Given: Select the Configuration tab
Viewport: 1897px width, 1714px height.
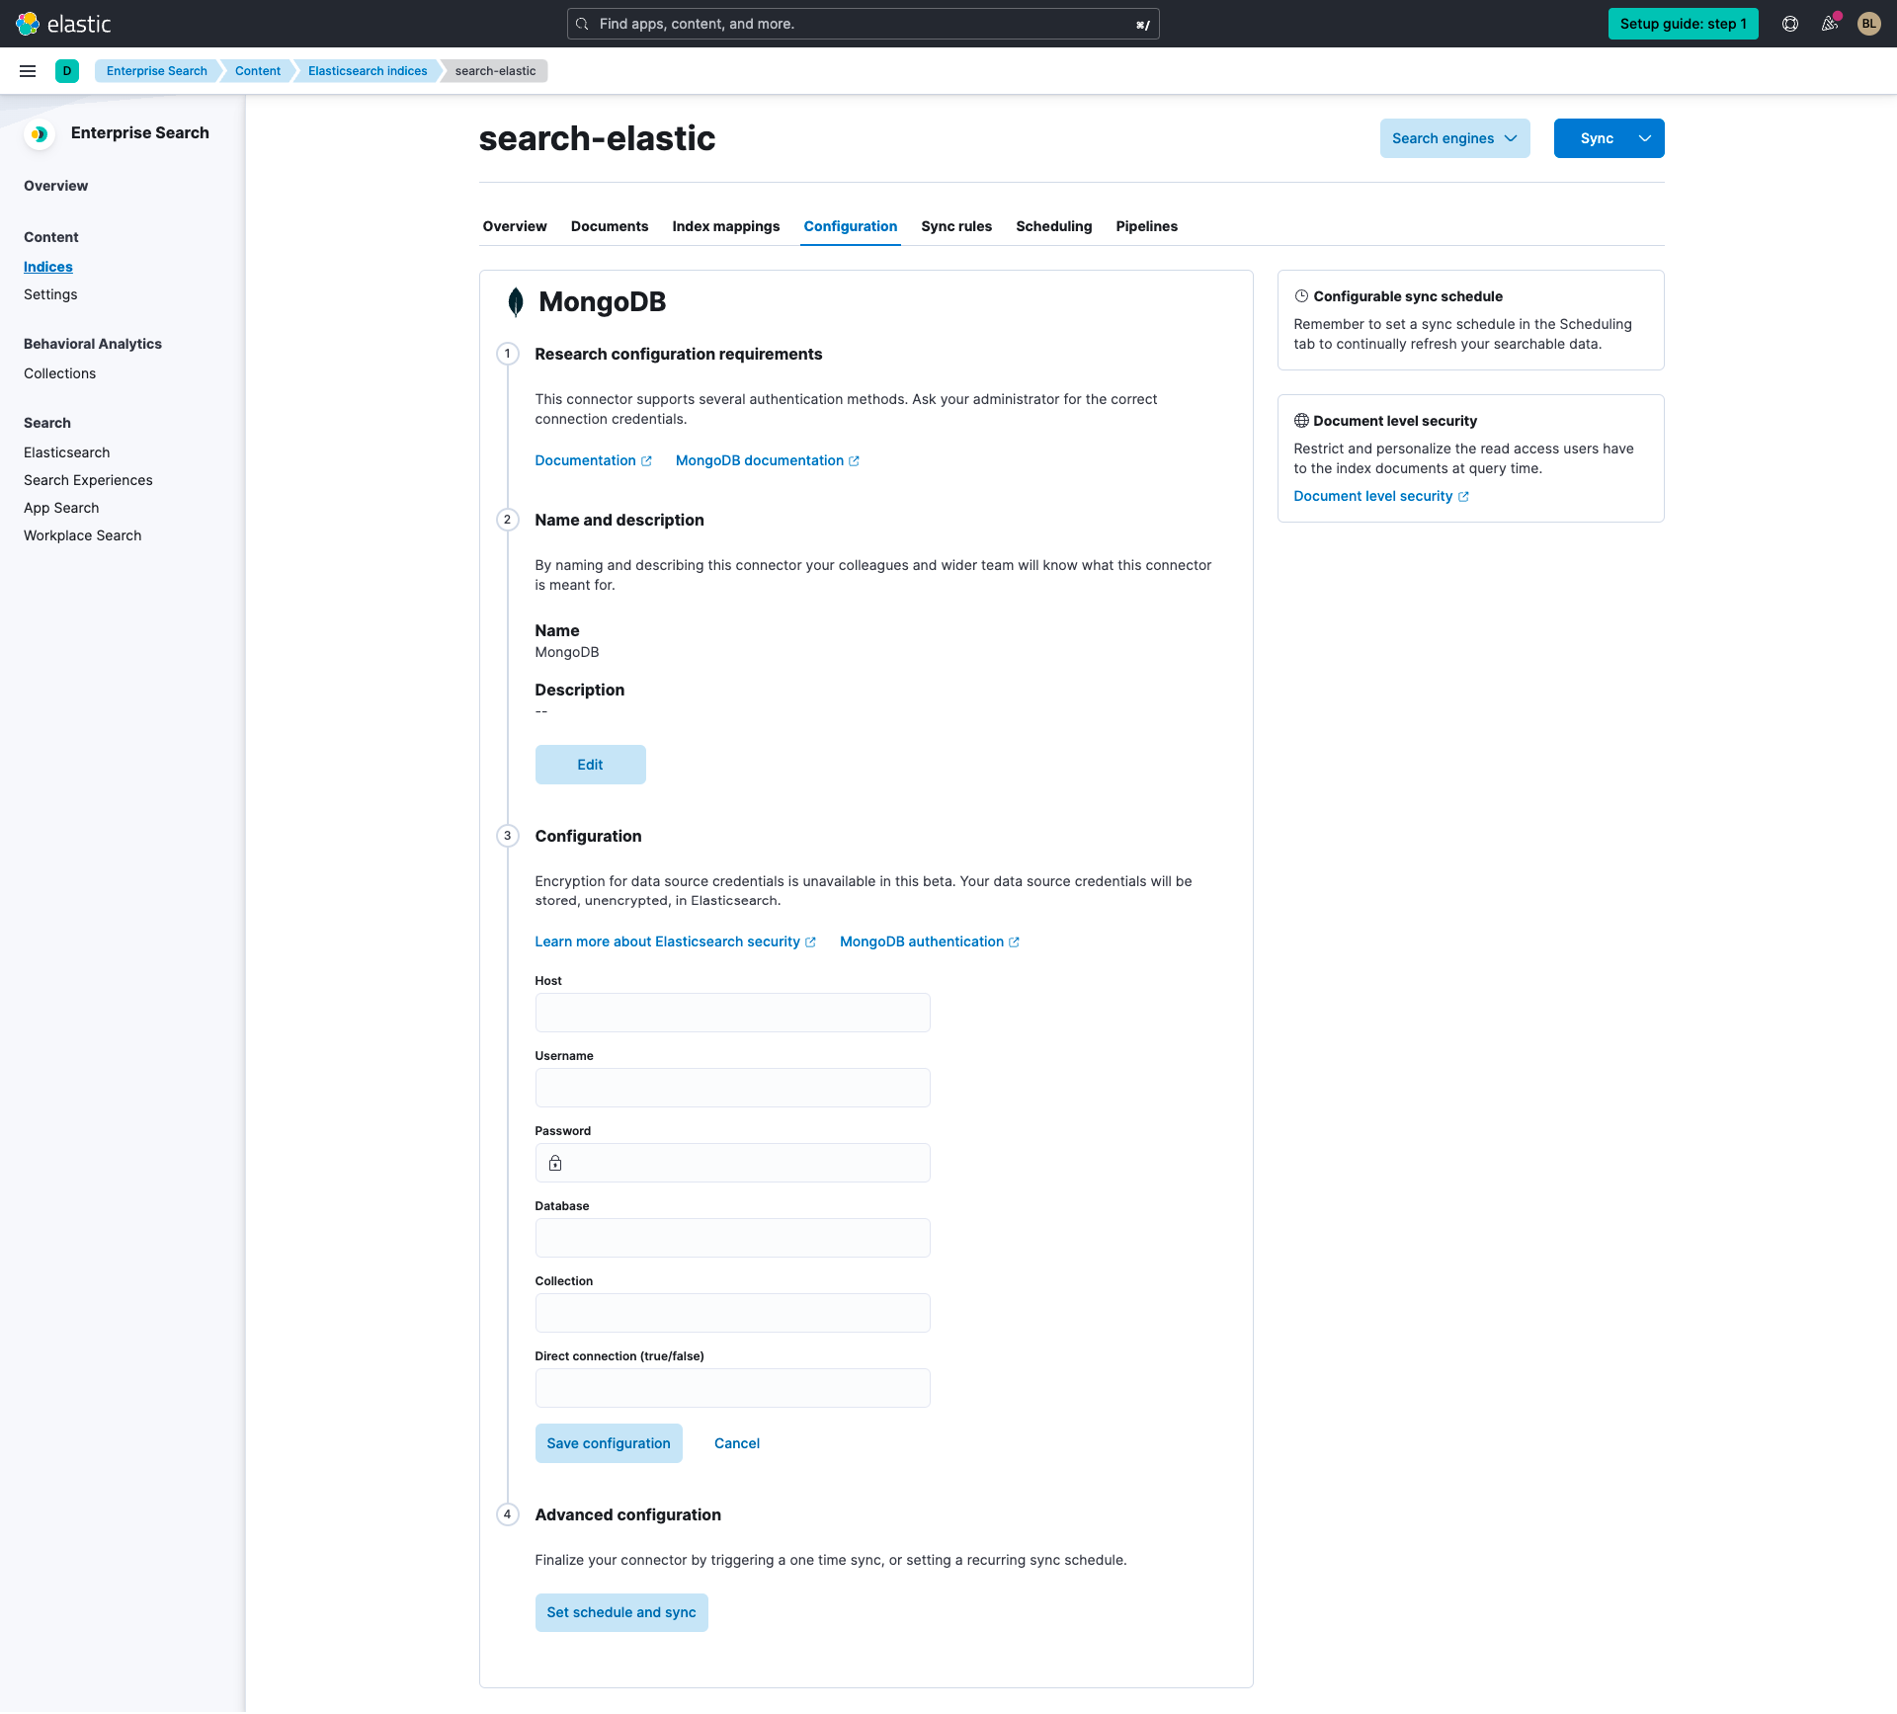Looking at the screenshot, I should pyautogui.click(x=851, y=226).
